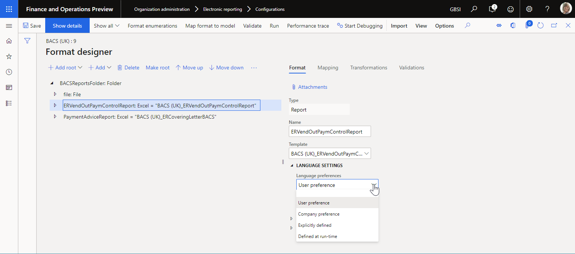
Task: Save the format
Action: tap(32, 26)
